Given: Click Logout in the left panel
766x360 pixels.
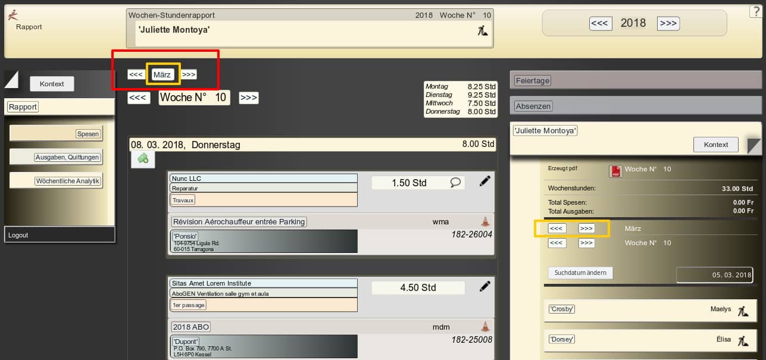Looking at the screenshot, I should coord(18,235).
